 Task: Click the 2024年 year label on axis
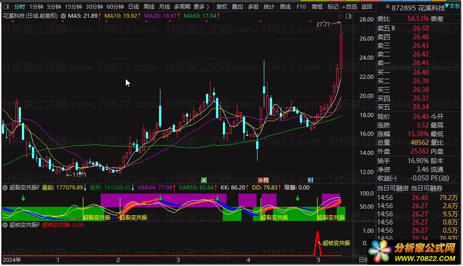point(12,260)
